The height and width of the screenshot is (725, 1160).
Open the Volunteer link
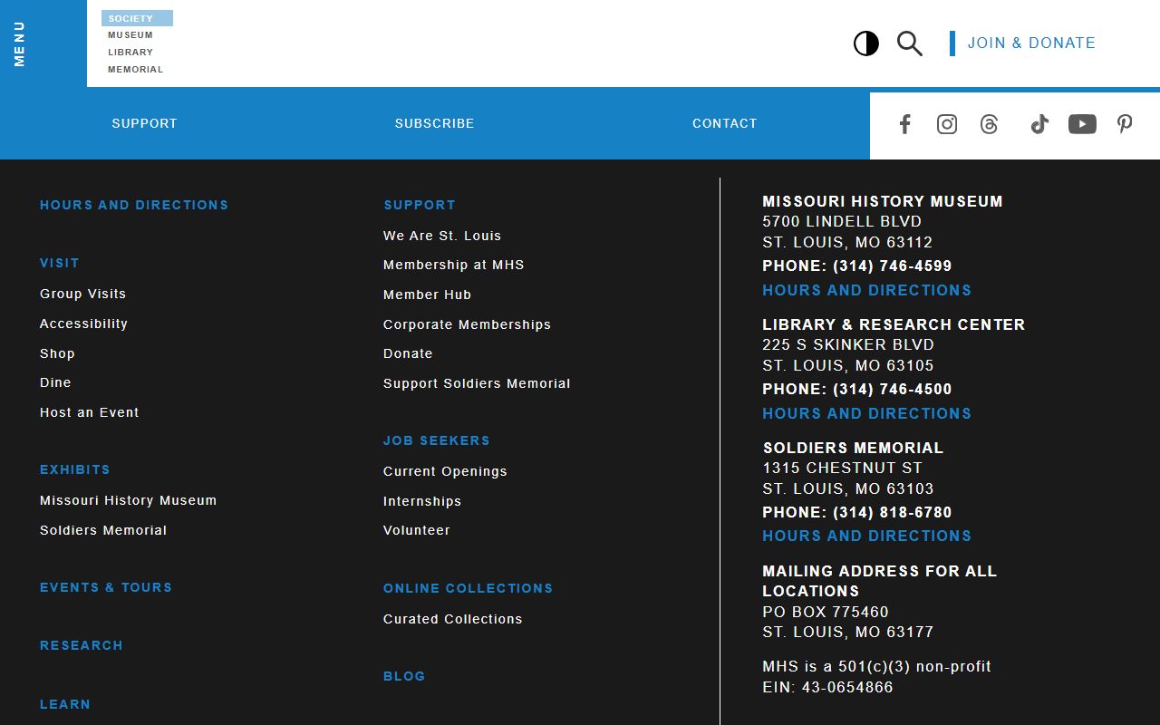(417, 530)
